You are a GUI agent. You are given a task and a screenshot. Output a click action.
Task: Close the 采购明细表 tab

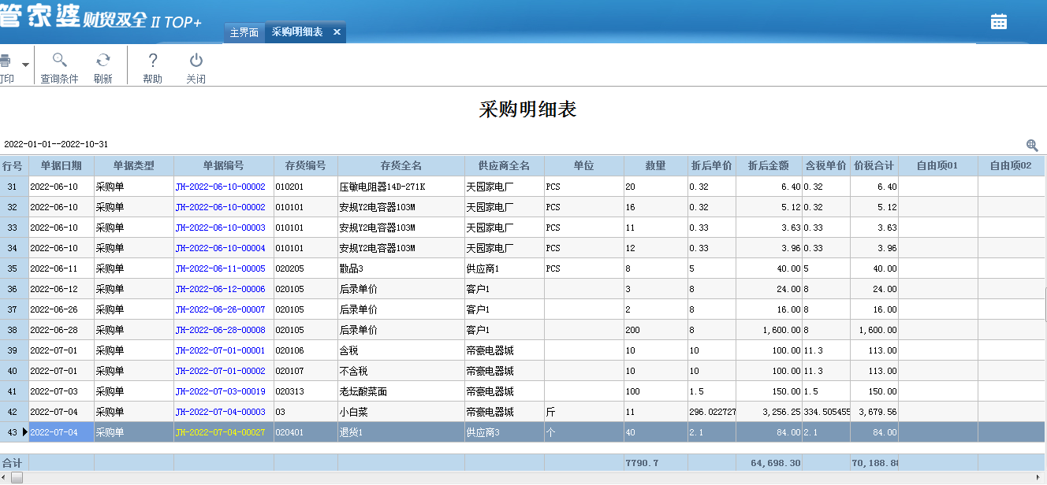pos(337,32)
